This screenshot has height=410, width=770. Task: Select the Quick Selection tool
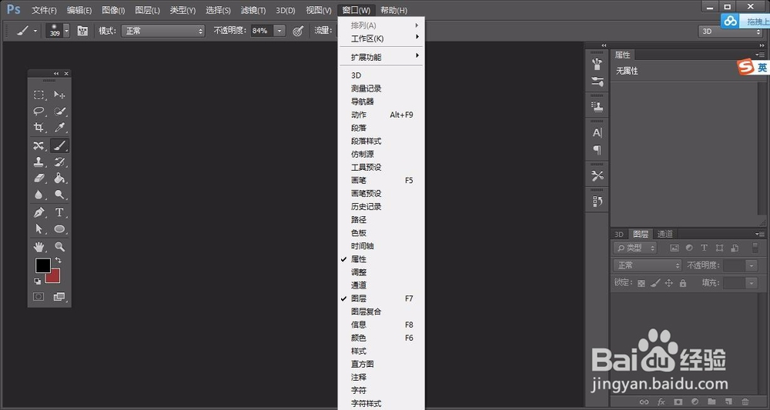59,112
